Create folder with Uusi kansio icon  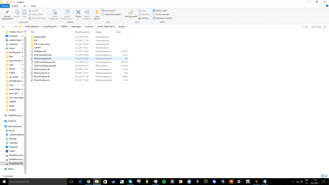point(97,12)
